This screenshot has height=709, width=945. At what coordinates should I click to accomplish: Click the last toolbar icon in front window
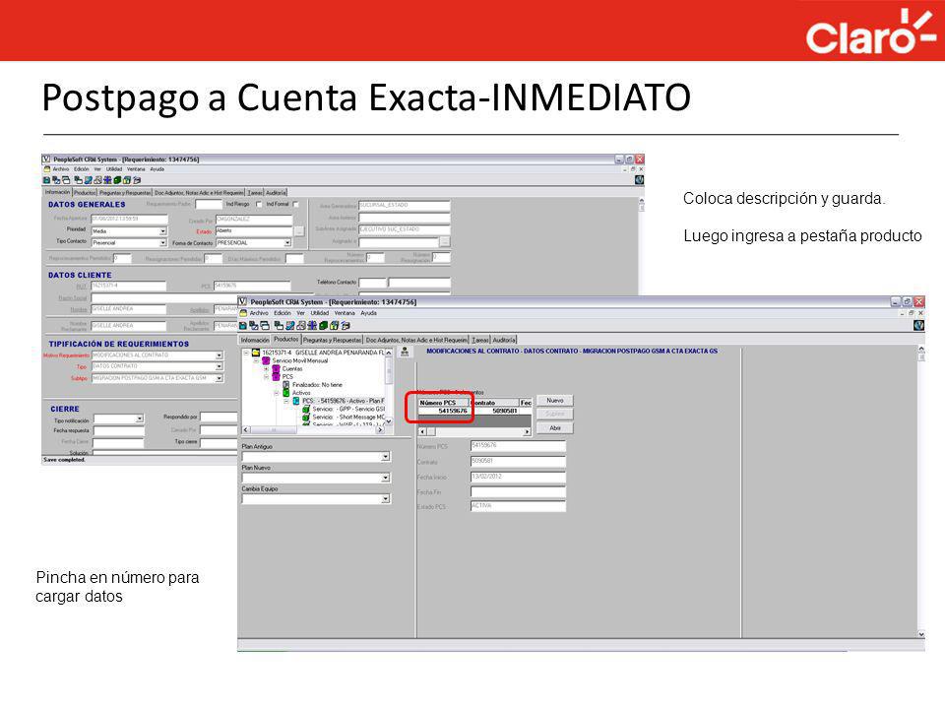[x=346, y=326]
